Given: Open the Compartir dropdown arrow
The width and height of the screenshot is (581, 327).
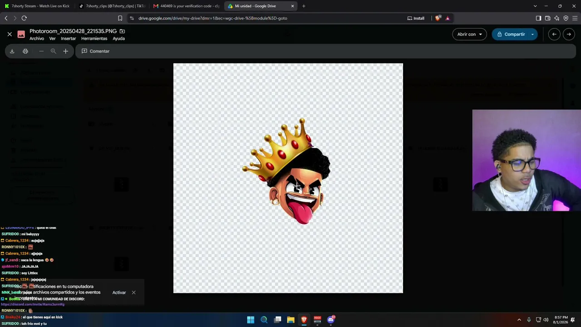Looking at the screenshot, I should 532,34.
